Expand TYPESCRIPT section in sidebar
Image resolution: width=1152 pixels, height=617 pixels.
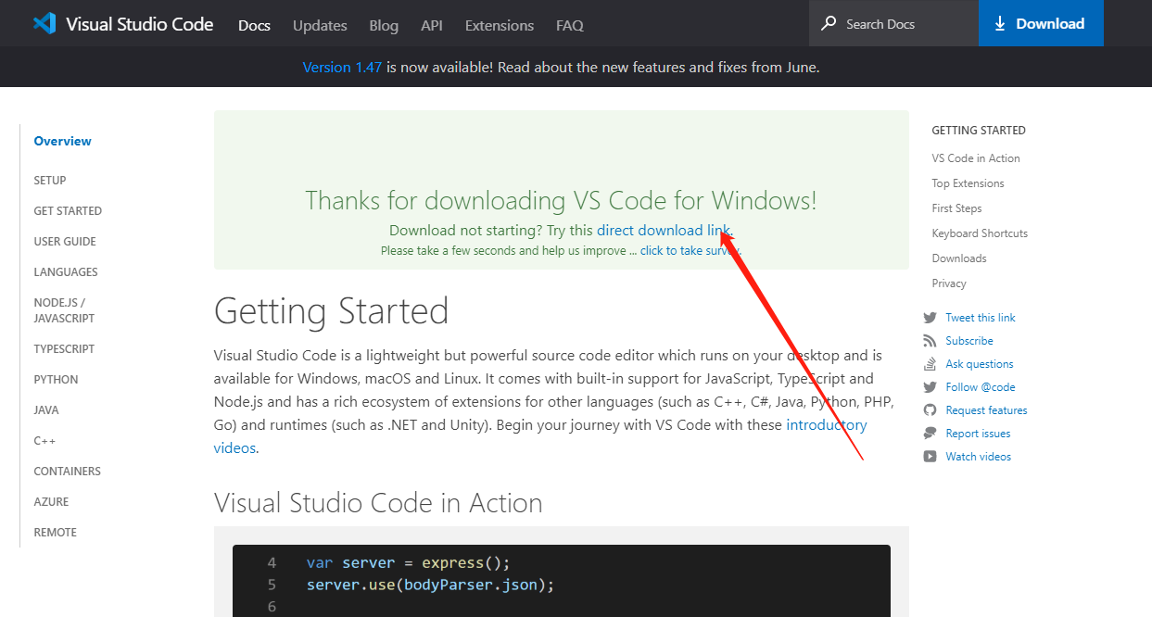coord(64,348)
